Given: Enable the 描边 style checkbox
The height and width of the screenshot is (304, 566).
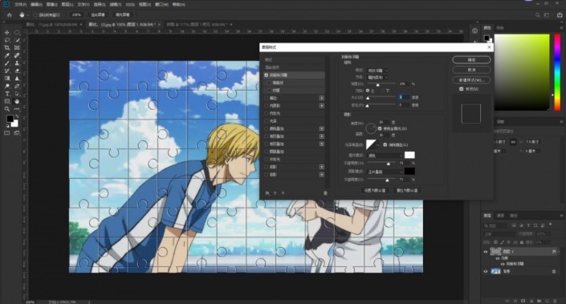Looking at the screenshot, I should [267, 98].
